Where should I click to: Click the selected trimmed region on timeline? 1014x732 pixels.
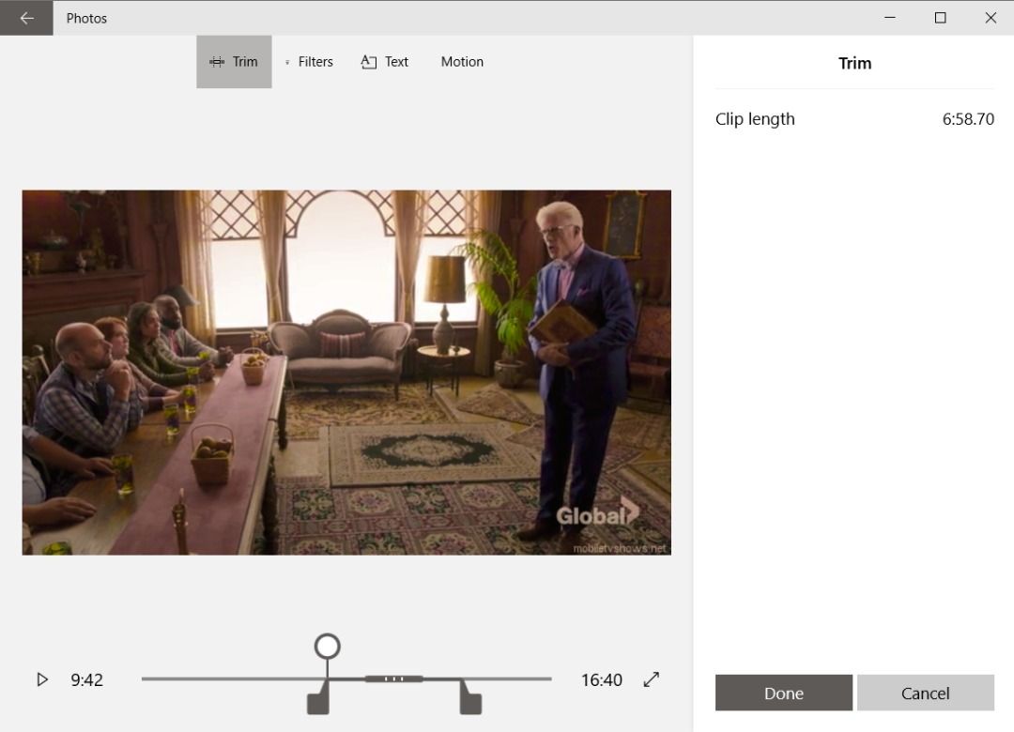394,678
